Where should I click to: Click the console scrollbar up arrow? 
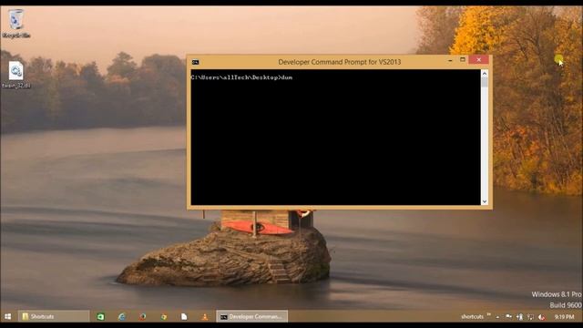pyautogui.click(x=484, y=74)
